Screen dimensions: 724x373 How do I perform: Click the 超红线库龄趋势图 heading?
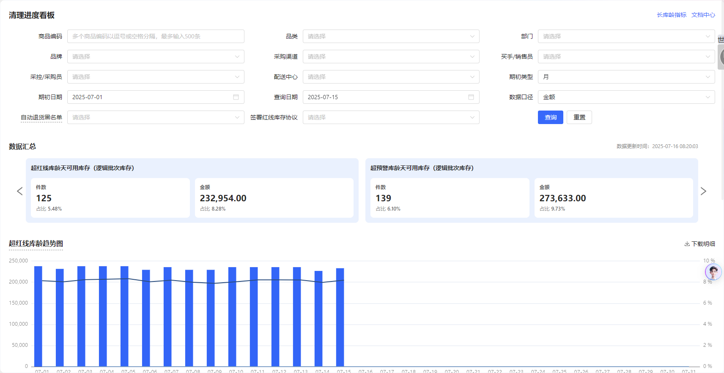coord(36,243)
